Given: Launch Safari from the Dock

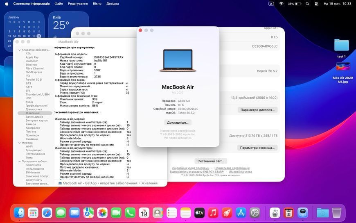Looking at the screenshot, I should tap(47, 213).
